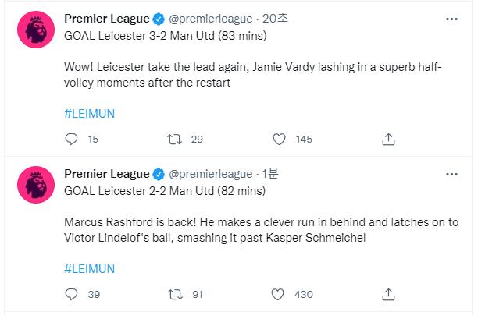Reply to the Marcus Rashford goal tweet
The width and height of the screenshot is (478, 315).
71,294
